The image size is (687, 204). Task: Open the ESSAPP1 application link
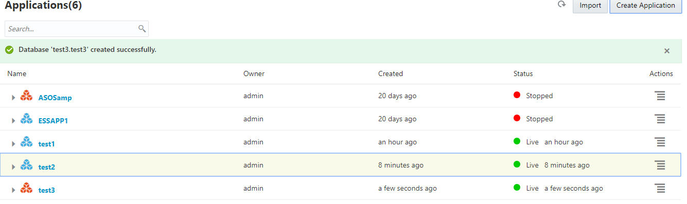[53, 121]
